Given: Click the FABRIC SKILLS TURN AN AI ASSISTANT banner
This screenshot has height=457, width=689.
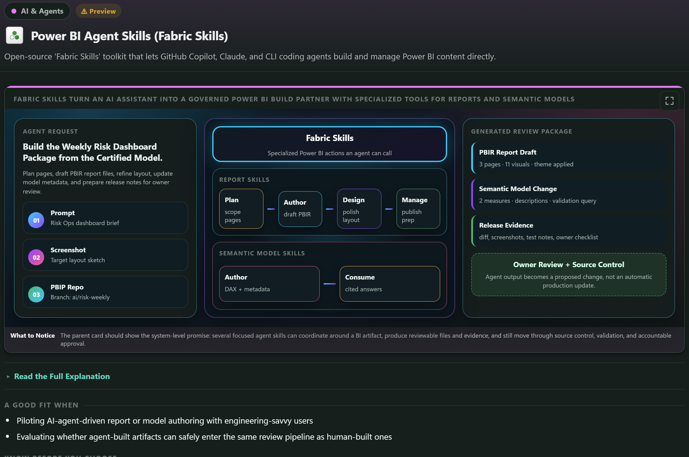Looking at the screenshot, I should click(294, 99).
